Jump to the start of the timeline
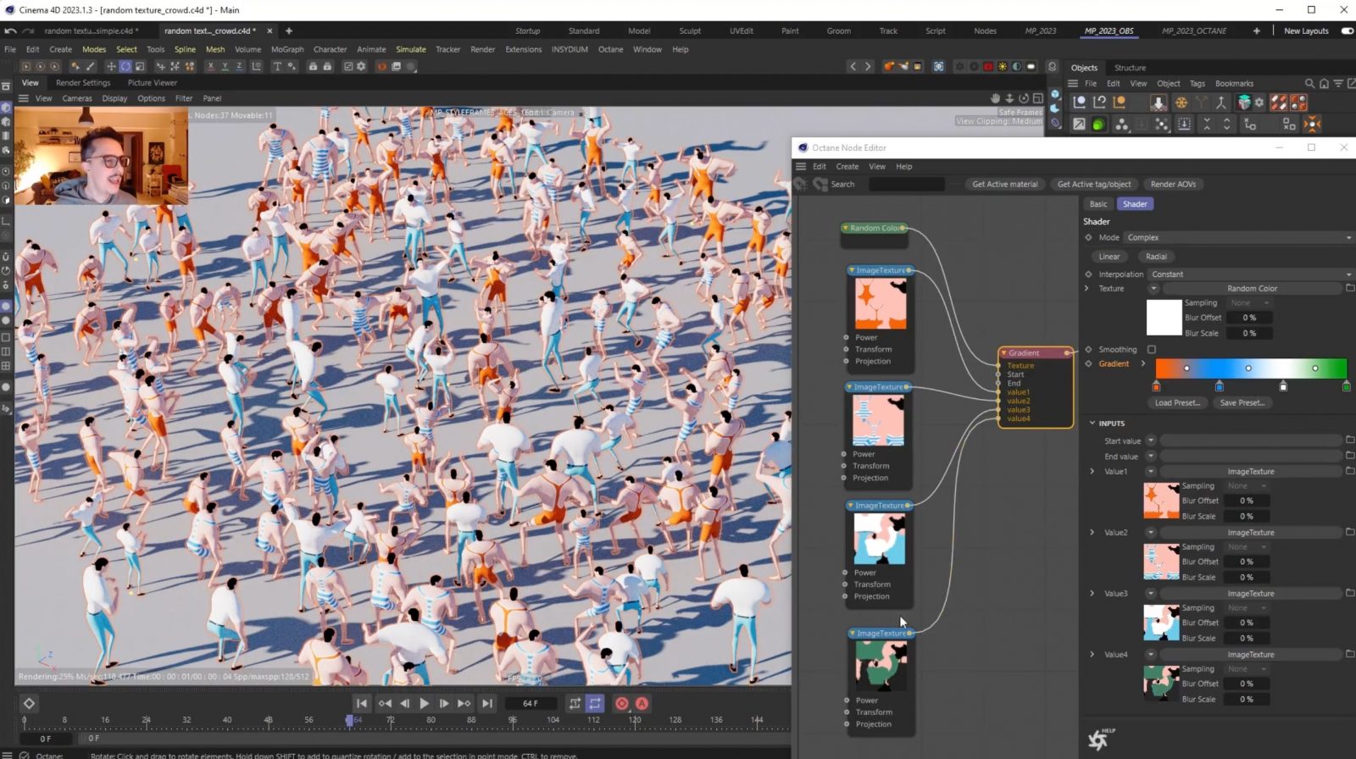 [x=362, y=703]
